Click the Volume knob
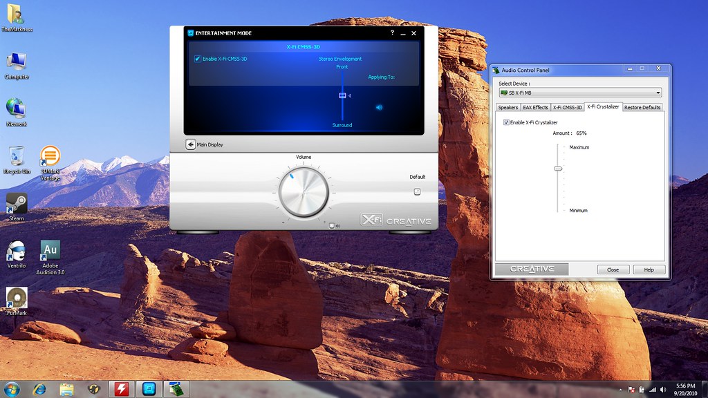This screenshot has width=708, height=398. click(x=304, y=193)
